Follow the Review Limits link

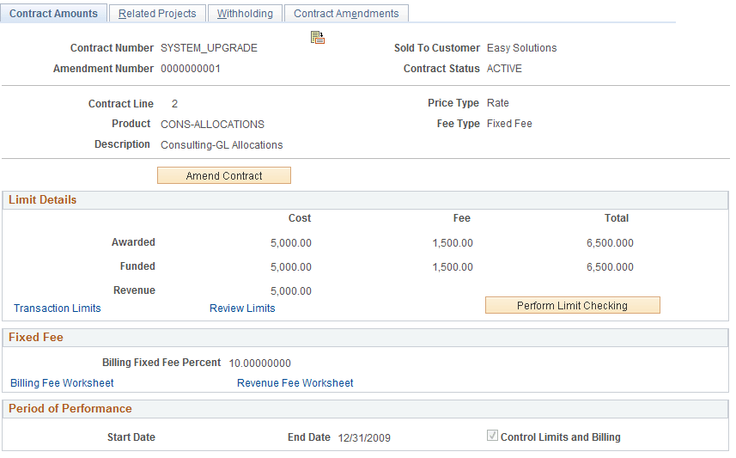(x=242, y=308)
